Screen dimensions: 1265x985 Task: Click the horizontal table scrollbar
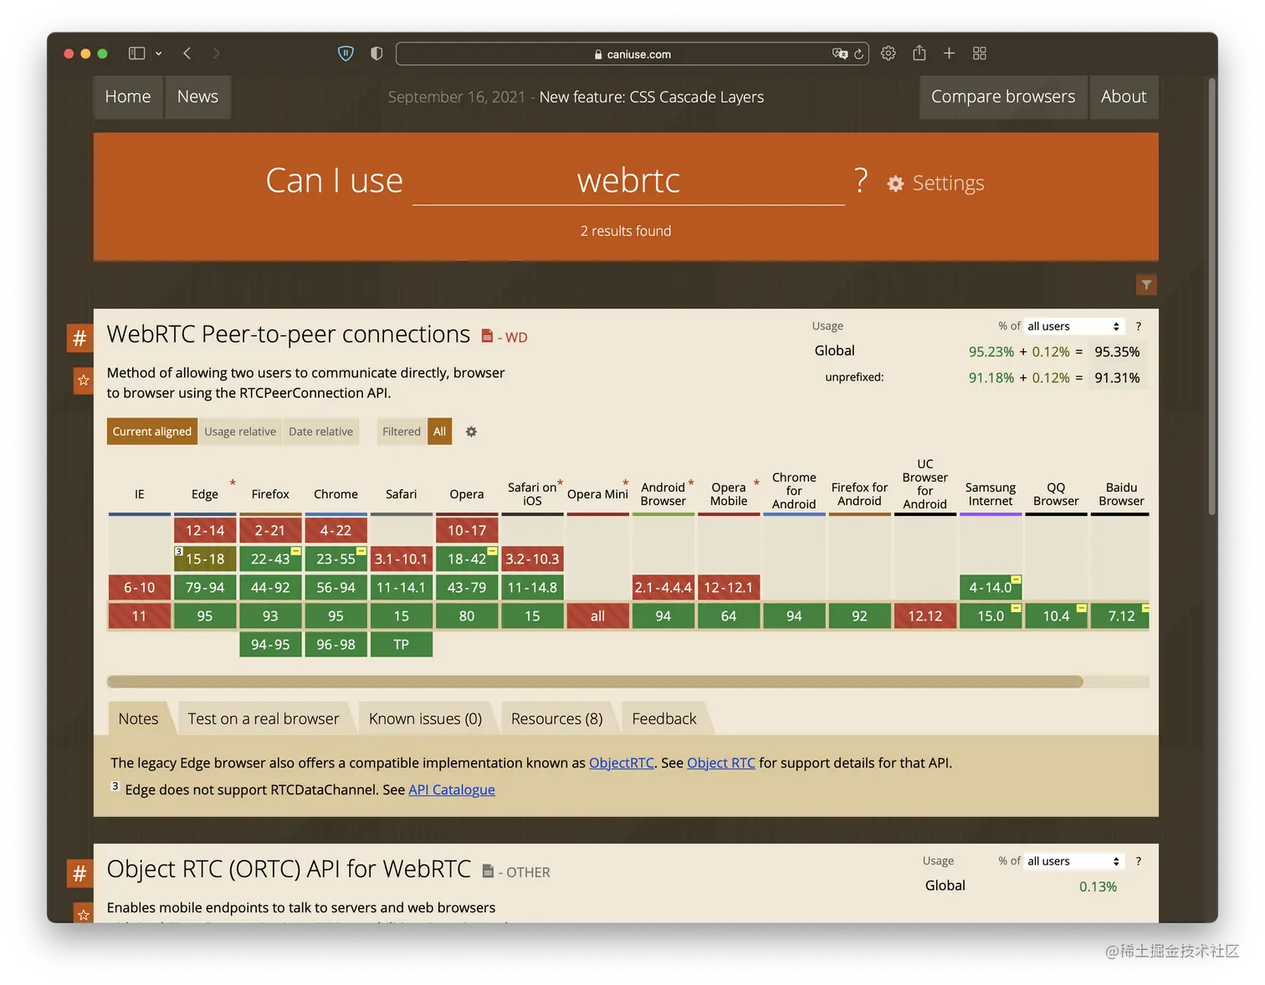point(595,681)
